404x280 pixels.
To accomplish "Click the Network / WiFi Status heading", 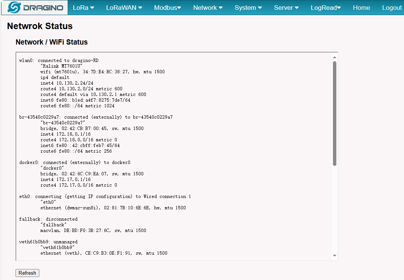I will [51, 42].
